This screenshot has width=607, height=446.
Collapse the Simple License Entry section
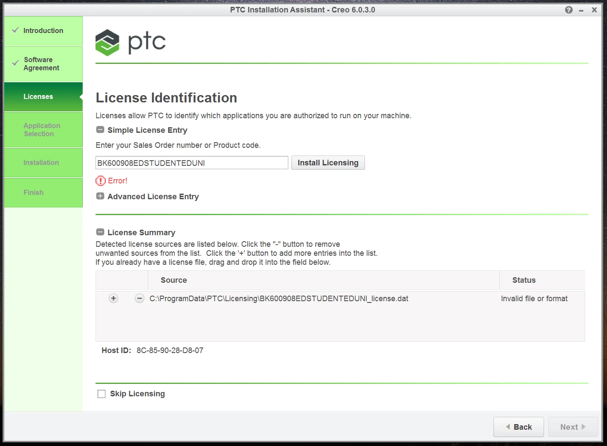(x=100, y=130)
